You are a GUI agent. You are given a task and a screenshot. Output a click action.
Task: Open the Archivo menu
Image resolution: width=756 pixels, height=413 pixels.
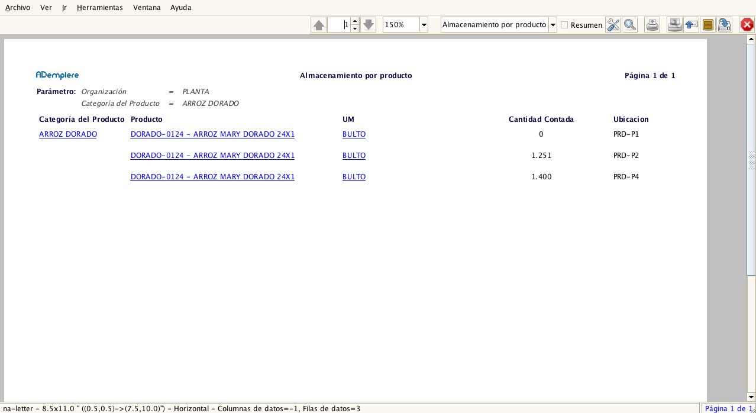point(18,8)
